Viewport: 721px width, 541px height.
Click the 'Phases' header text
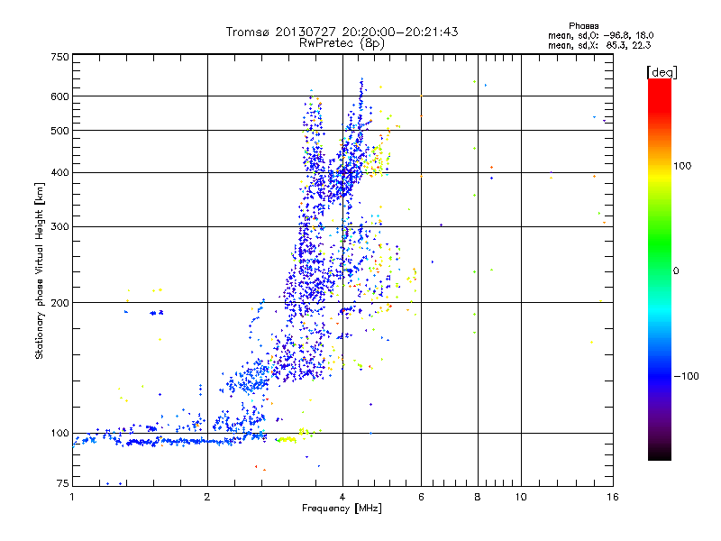click(583, 26)
